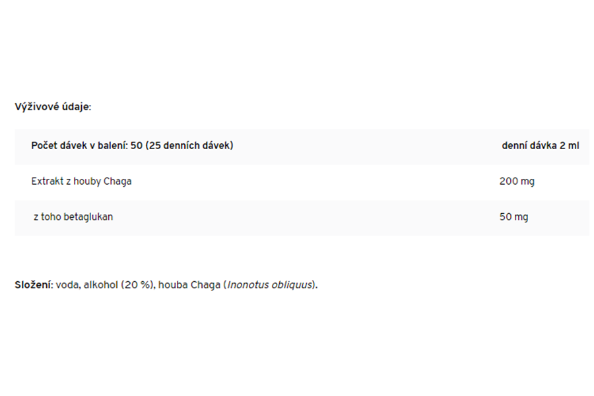The image size is (594, 396).
Task: Click the '2 ml' dose in column header
Action: [569, 145]
